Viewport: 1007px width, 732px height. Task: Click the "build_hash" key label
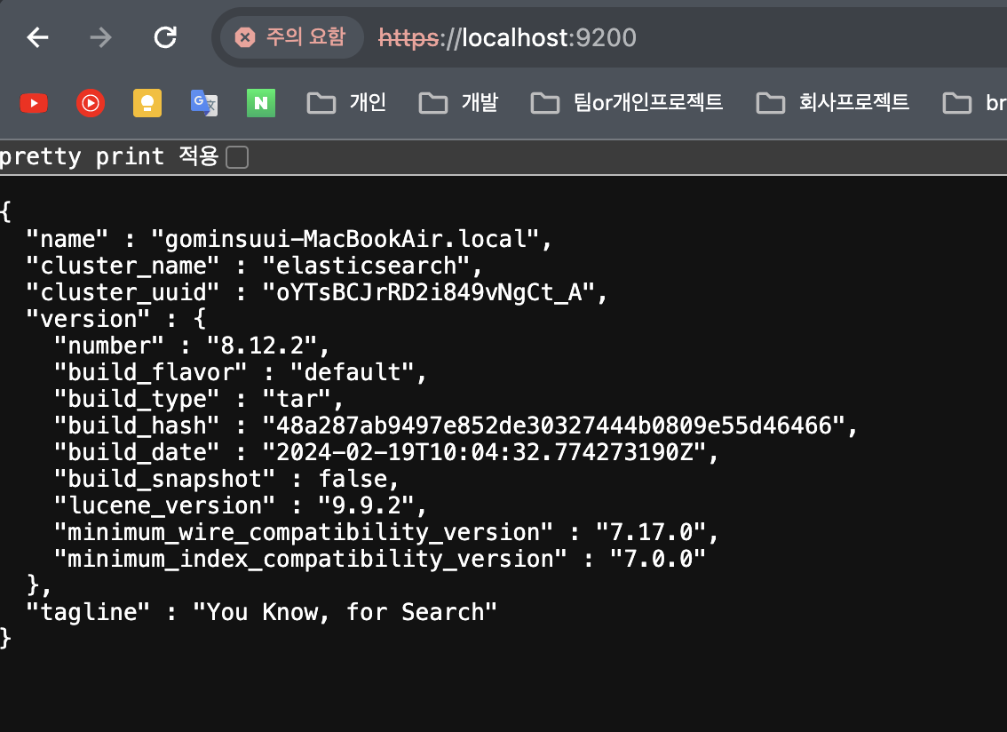pos(137,426)
